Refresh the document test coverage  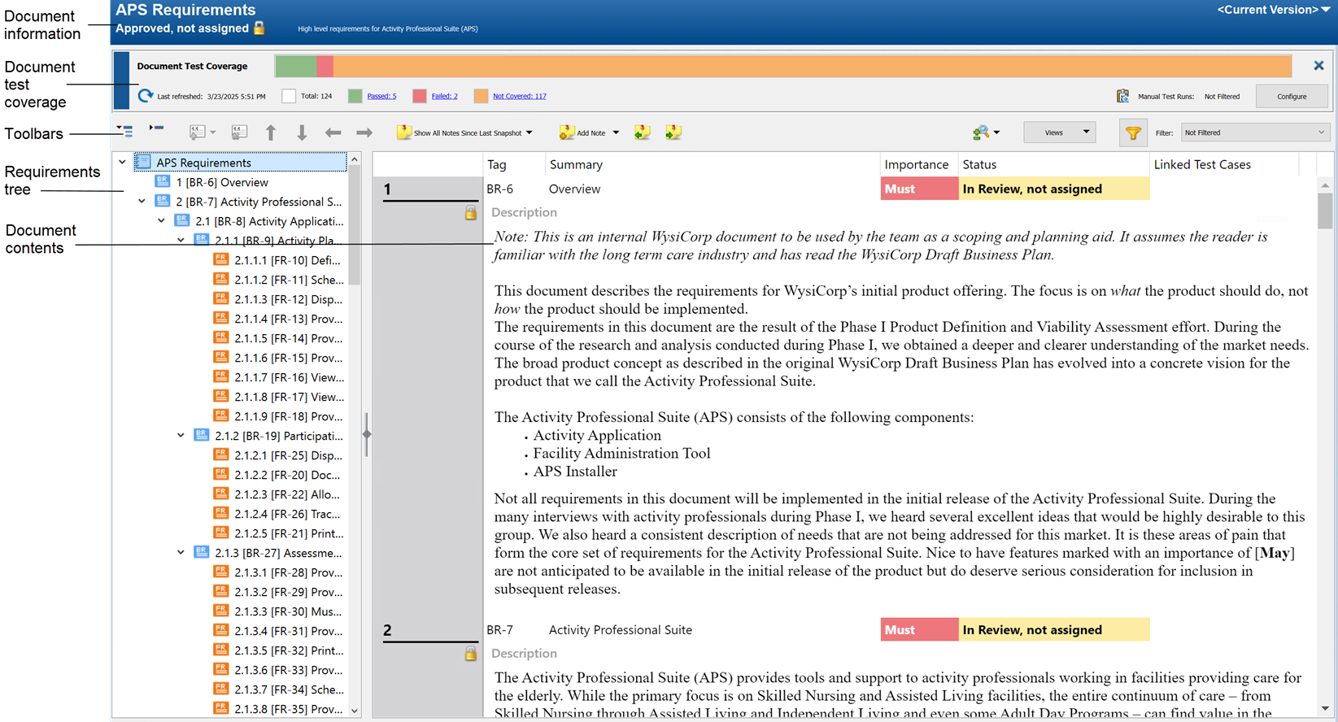click(x=146, y=96)
